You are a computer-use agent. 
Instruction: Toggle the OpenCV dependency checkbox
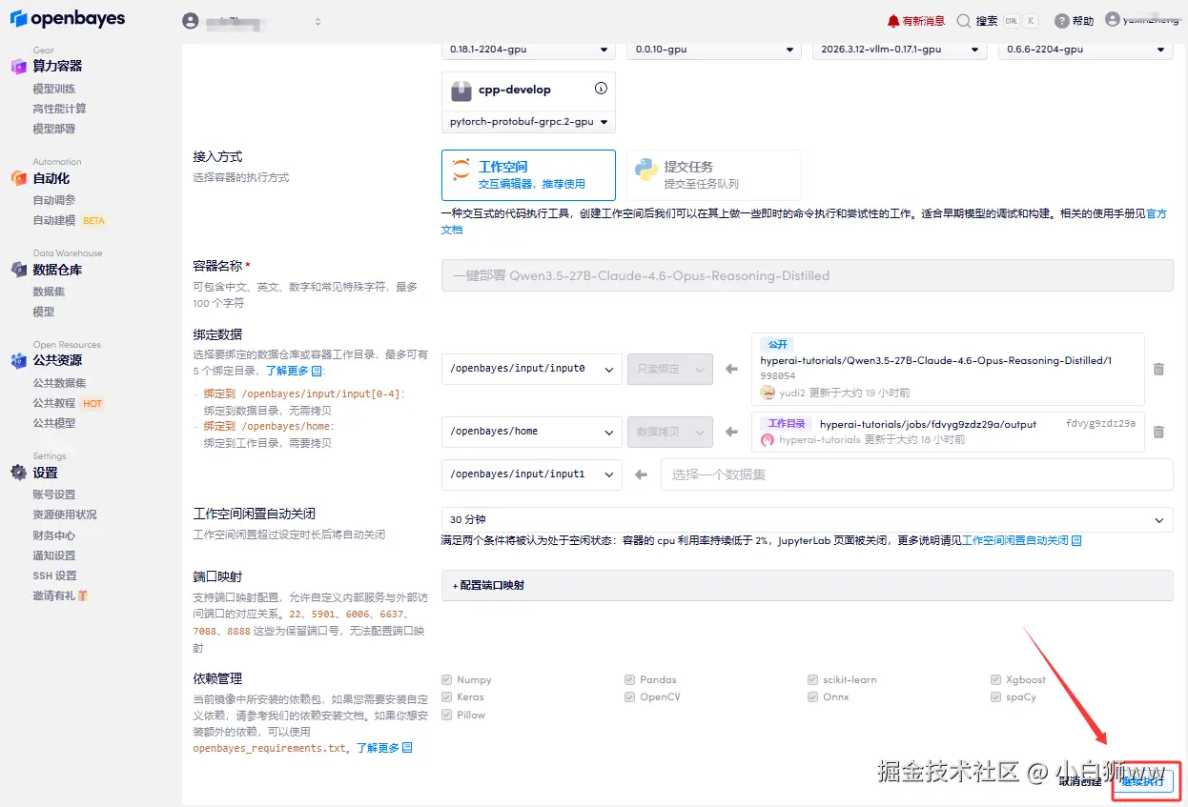tap(629, 696)
